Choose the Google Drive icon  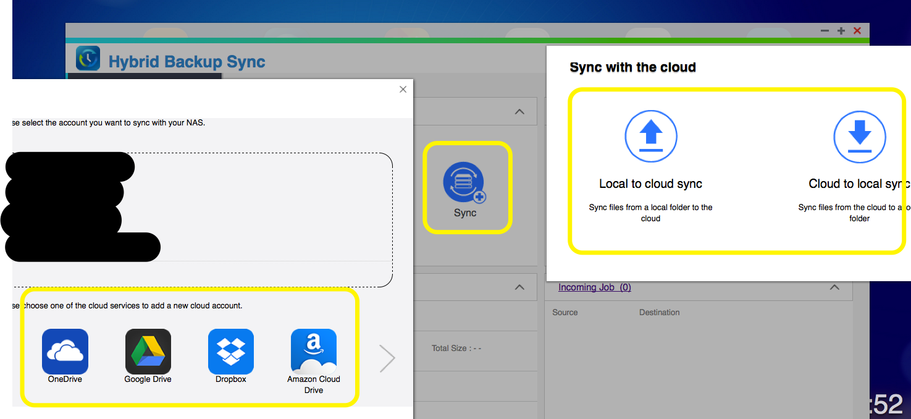coord(148,351)
